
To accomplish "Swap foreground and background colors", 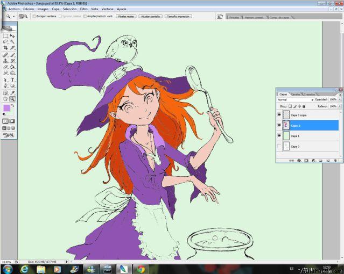I will (x=13, y=105).
